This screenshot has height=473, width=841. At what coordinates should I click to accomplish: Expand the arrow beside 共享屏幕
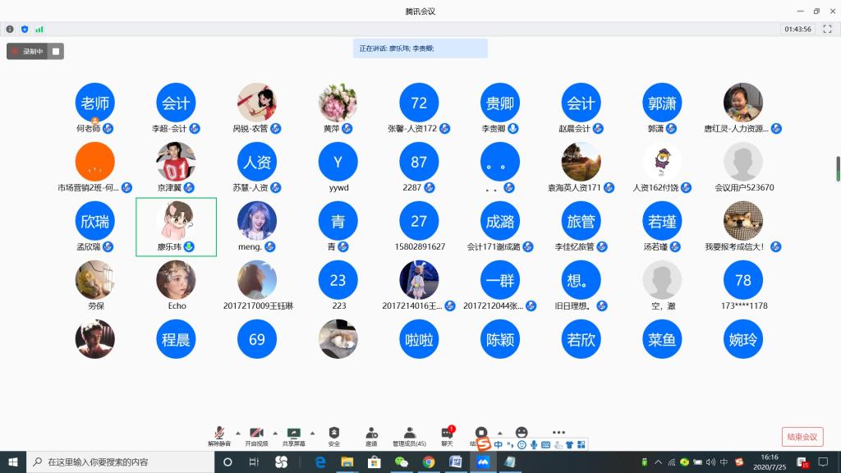click(x=313, y=433)
